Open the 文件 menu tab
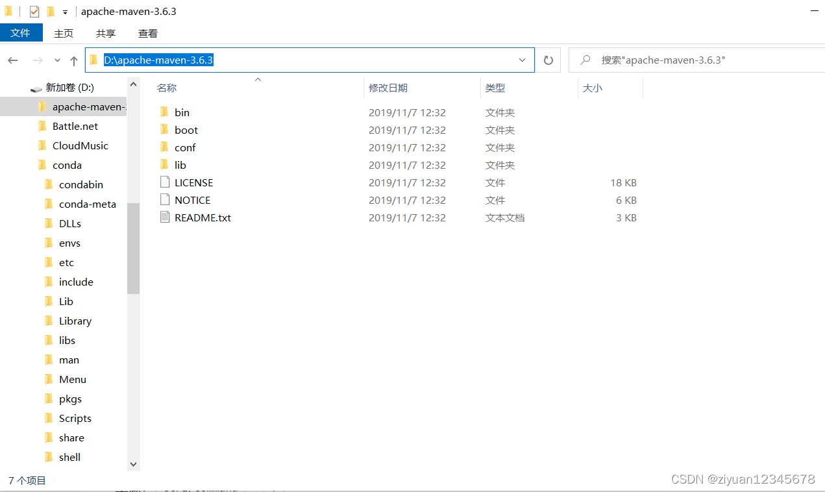 [21, 32]
